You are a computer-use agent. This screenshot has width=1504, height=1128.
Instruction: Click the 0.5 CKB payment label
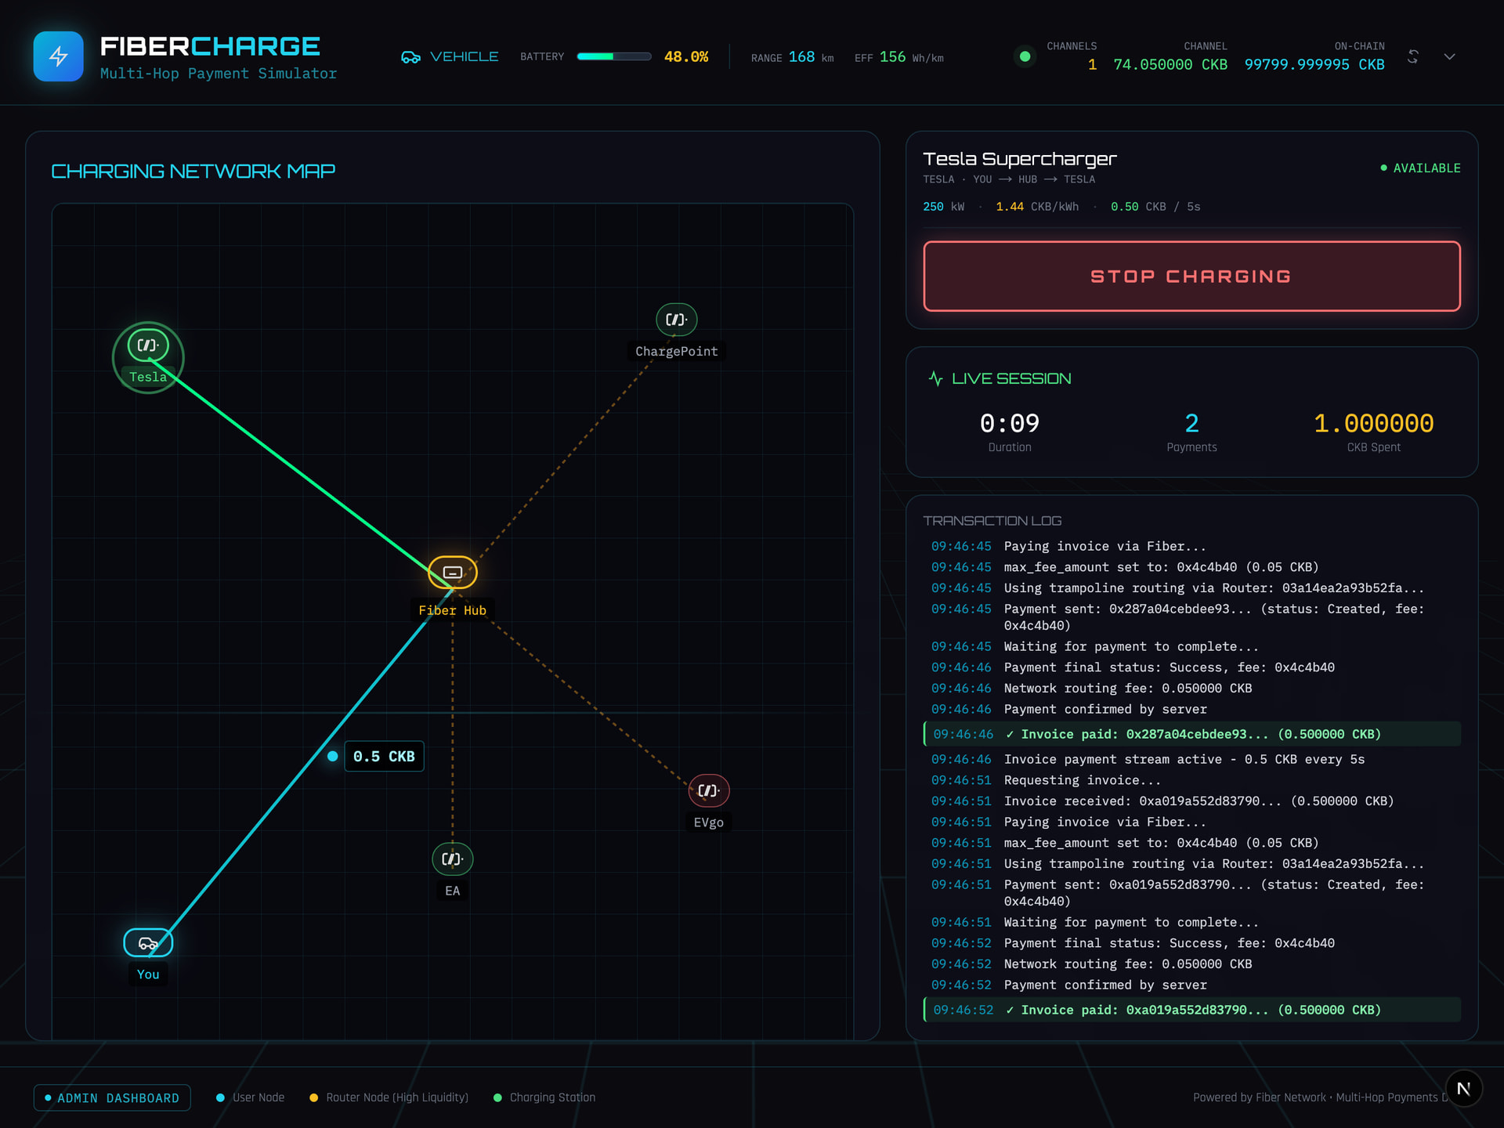pyautogui.click(x=384, y=757)
